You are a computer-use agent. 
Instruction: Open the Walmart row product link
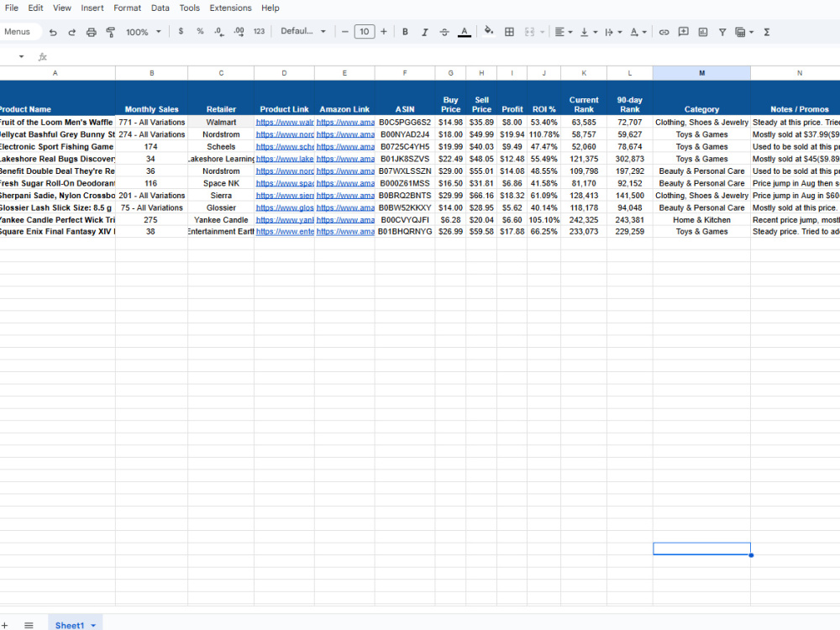tap(285, 122)
